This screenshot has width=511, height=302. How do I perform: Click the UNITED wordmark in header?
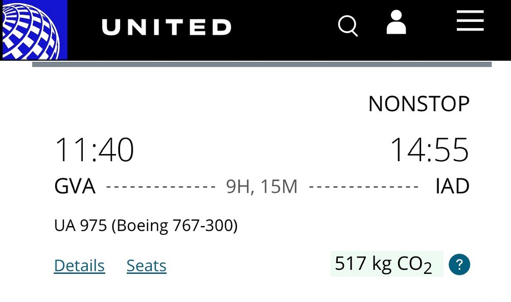click(167, 27)
